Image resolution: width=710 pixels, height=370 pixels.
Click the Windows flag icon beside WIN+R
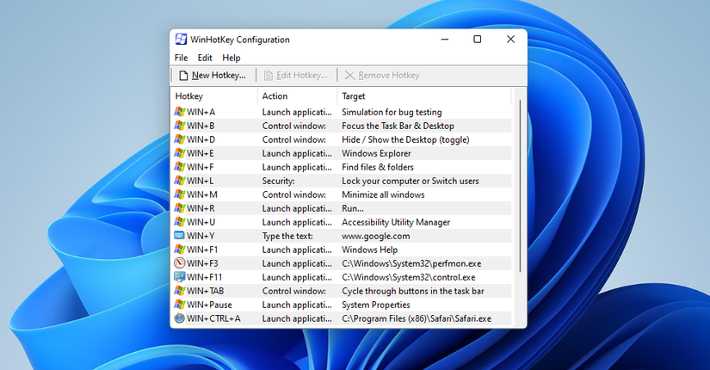(x=179, y=208)
